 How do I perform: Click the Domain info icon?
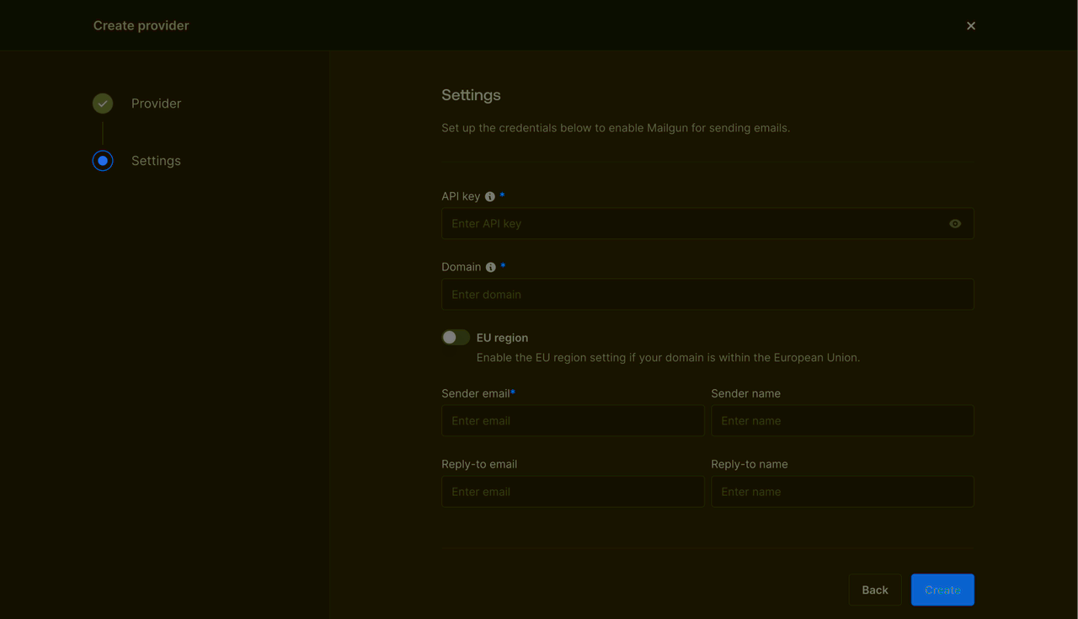[491, 268]
